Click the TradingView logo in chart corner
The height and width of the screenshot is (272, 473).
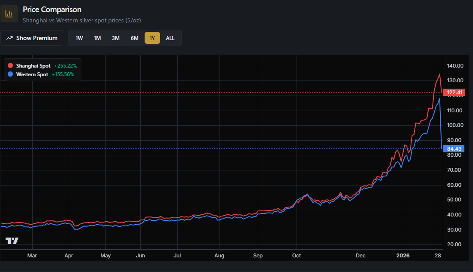tap(12, 241)
